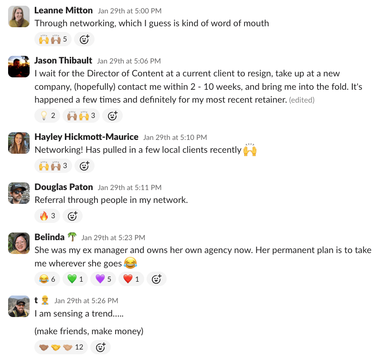Toggle red heart reaction on Belinda's message
Screen dimensions: 381x360
click(131, 279)
